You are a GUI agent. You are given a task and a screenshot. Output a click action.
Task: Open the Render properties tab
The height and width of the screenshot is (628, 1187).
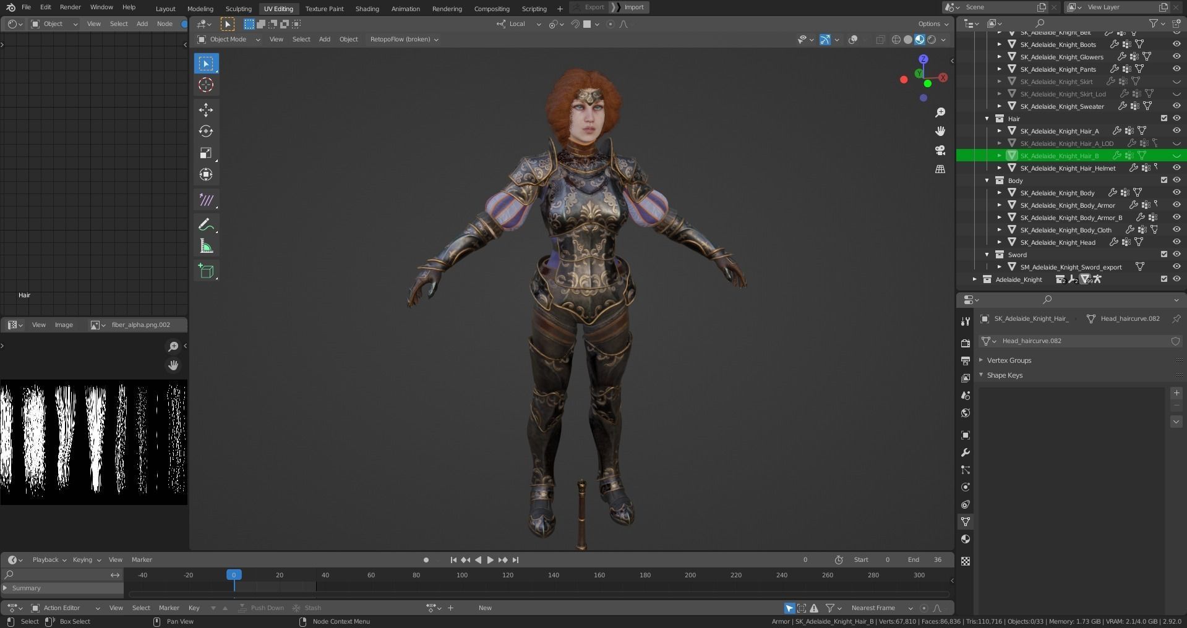pos(966,343)
